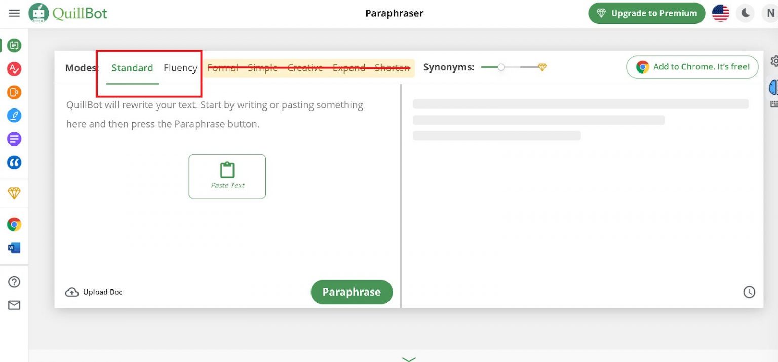The height and width of the screenshot is (362, 778).
Task: Open the language flag selector
Action: point(720,13)
